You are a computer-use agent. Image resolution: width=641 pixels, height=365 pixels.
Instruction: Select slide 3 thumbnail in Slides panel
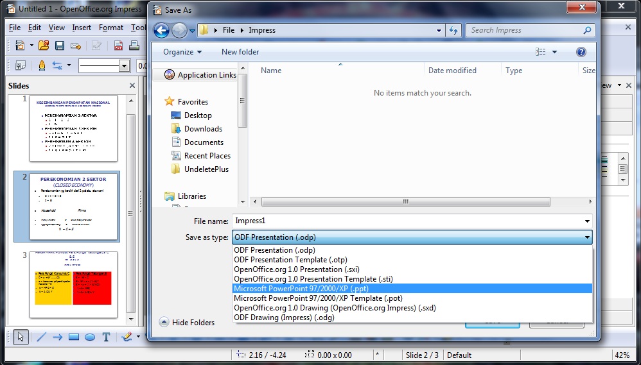(73, 285)
